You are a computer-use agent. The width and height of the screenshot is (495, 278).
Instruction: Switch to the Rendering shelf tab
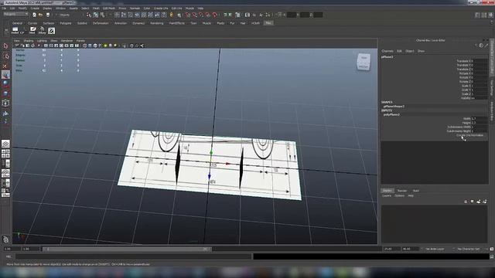pos(156,23)
